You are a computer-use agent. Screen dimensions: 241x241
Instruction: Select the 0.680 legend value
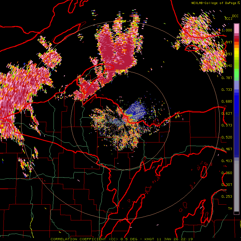point(227,101)
